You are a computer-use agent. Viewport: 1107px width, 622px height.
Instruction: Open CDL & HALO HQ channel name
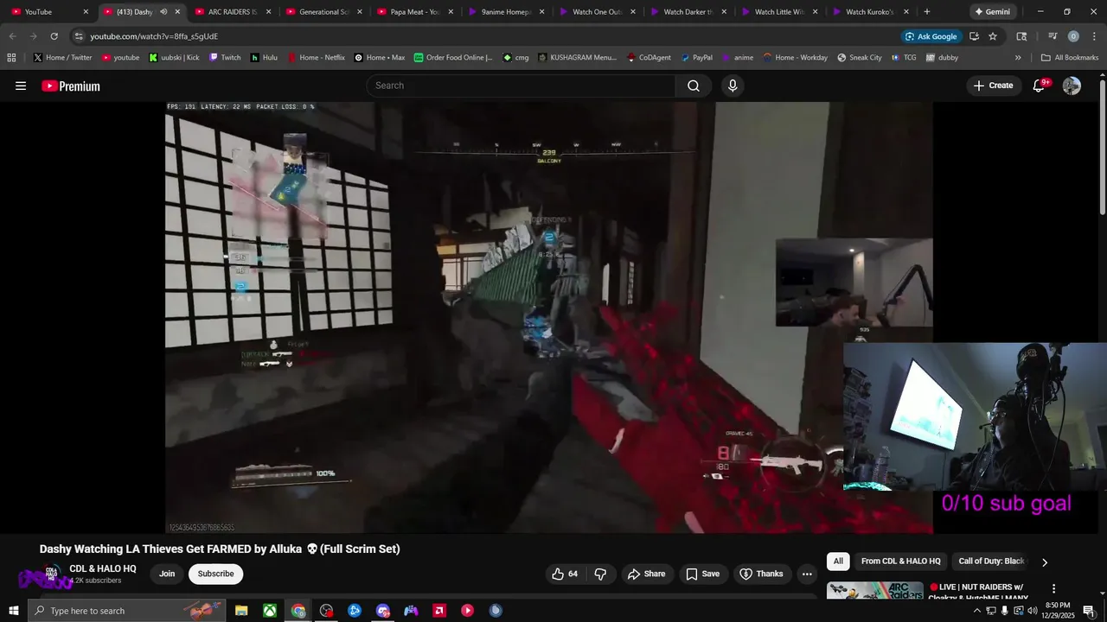click(103, 568)
